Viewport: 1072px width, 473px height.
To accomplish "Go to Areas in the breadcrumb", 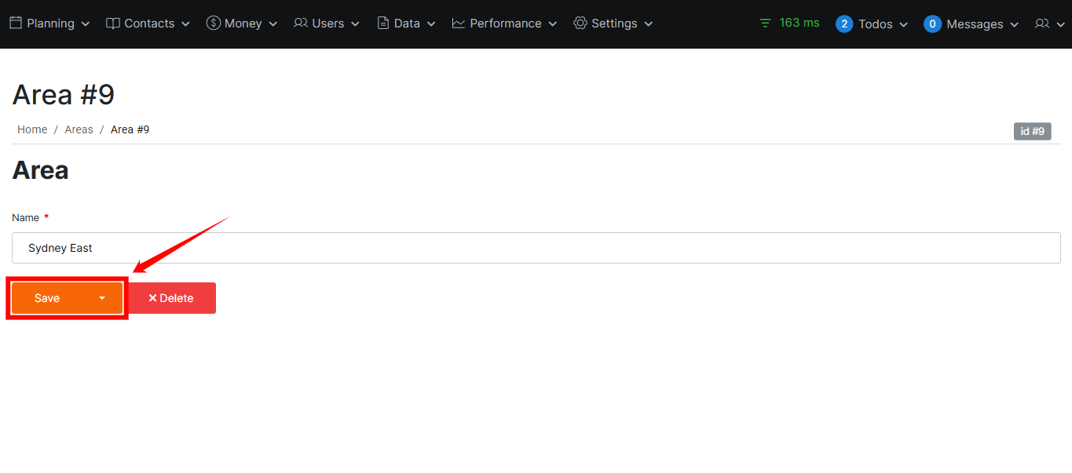I will click(x=79, y=129).
